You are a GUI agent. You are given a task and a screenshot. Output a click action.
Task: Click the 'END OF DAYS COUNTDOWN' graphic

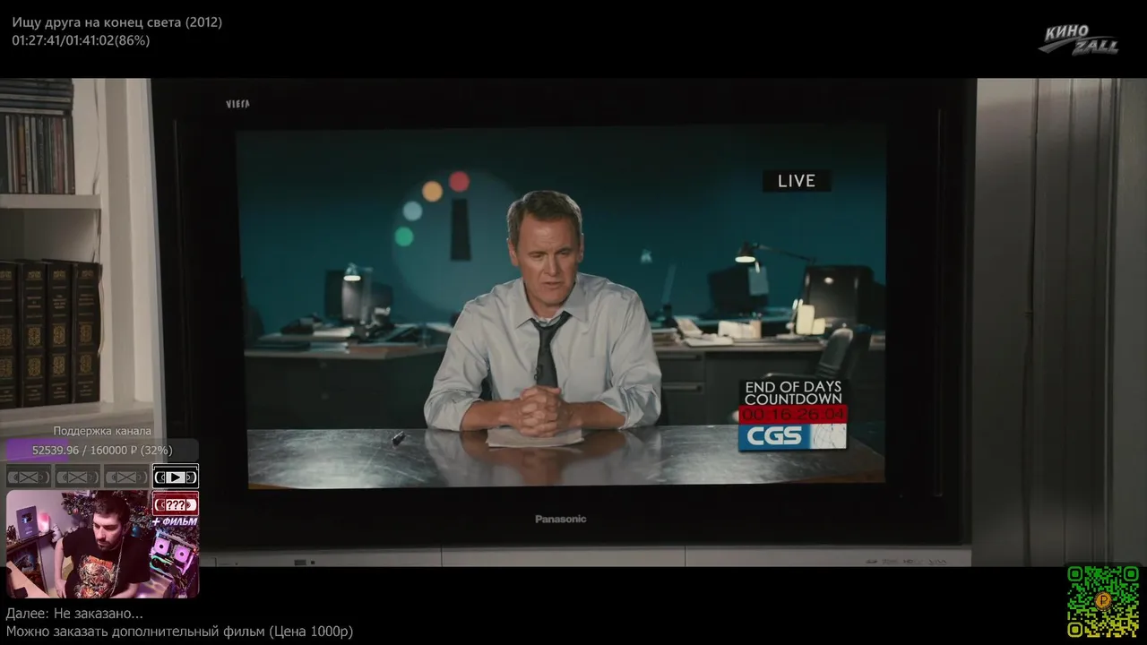click(793, 392)
